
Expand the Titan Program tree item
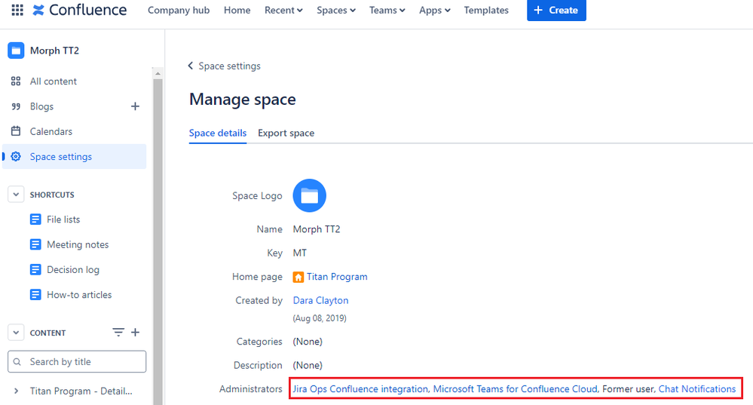(x=17, y=391)
